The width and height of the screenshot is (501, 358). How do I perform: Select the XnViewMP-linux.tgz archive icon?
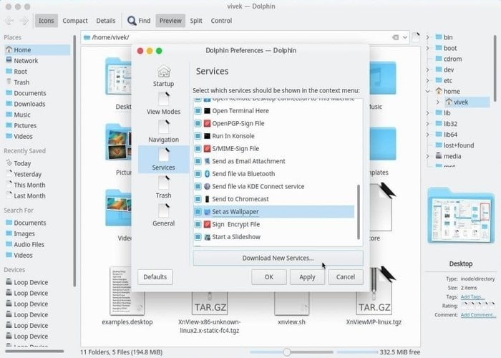pyautogui.click(x=374, y=291)
